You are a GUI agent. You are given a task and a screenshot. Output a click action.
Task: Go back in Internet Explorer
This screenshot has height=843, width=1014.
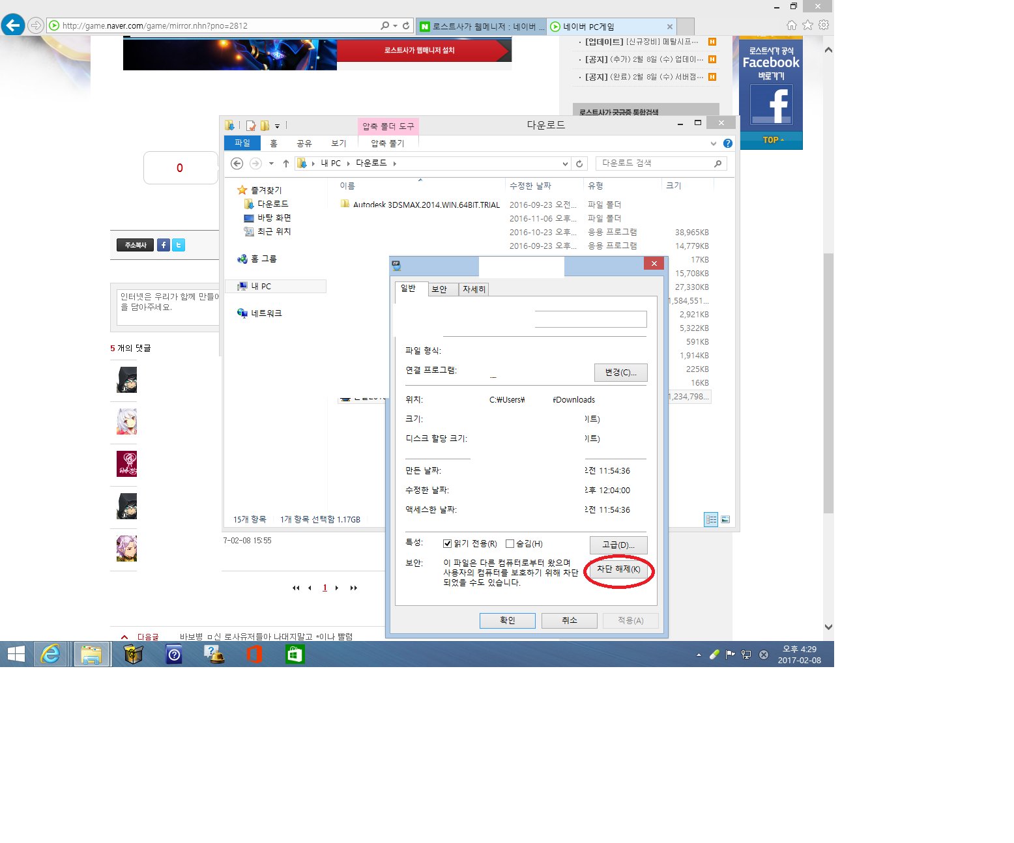coord(13,25)
